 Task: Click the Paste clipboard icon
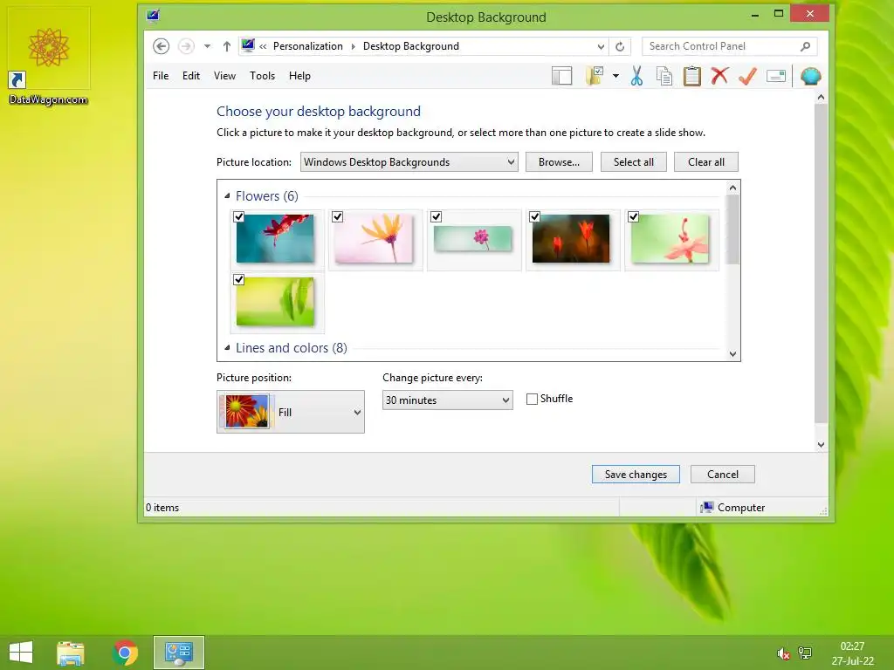692,76
